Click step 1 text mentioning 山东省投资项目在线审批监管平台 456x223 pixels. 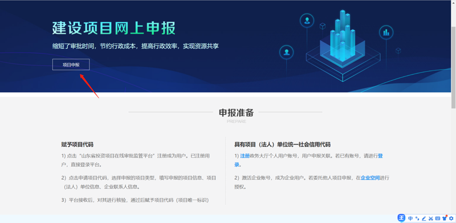136,160
